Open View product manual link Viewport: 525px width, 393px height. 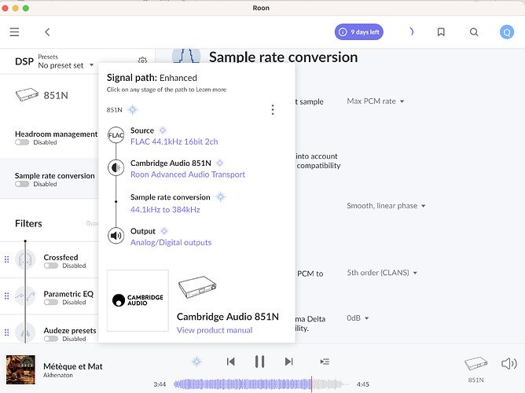click(215, 330)
